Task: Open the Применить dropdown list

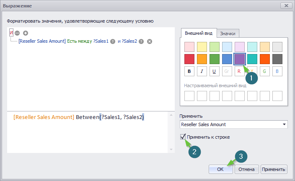Action: tap(284, 124)
